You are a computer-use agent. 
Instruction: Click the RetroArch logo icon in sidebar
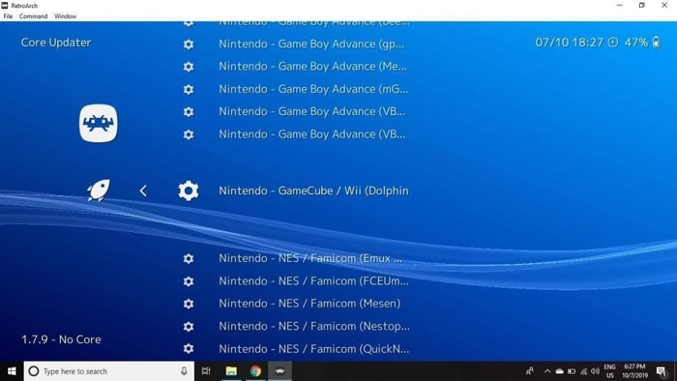click(99, 124)
